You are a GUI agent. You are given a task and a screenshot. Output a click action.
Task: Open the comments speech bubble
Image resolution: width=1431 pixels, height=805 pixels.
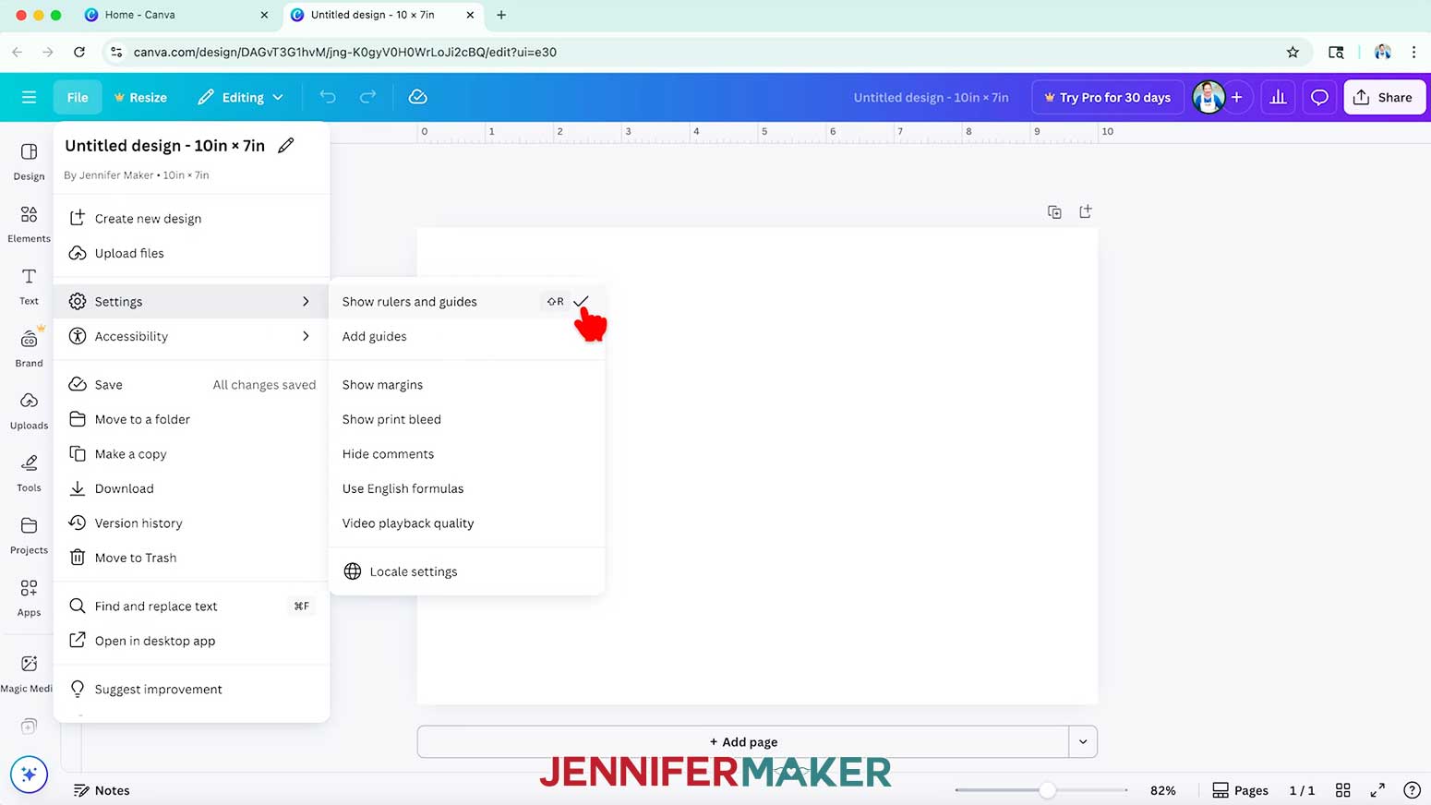coord(1319,97)
